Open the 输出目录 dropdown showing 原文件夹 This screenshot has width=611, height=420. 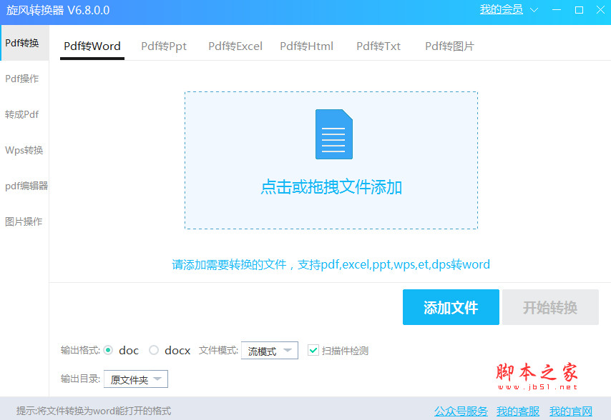tap(135, 379)
